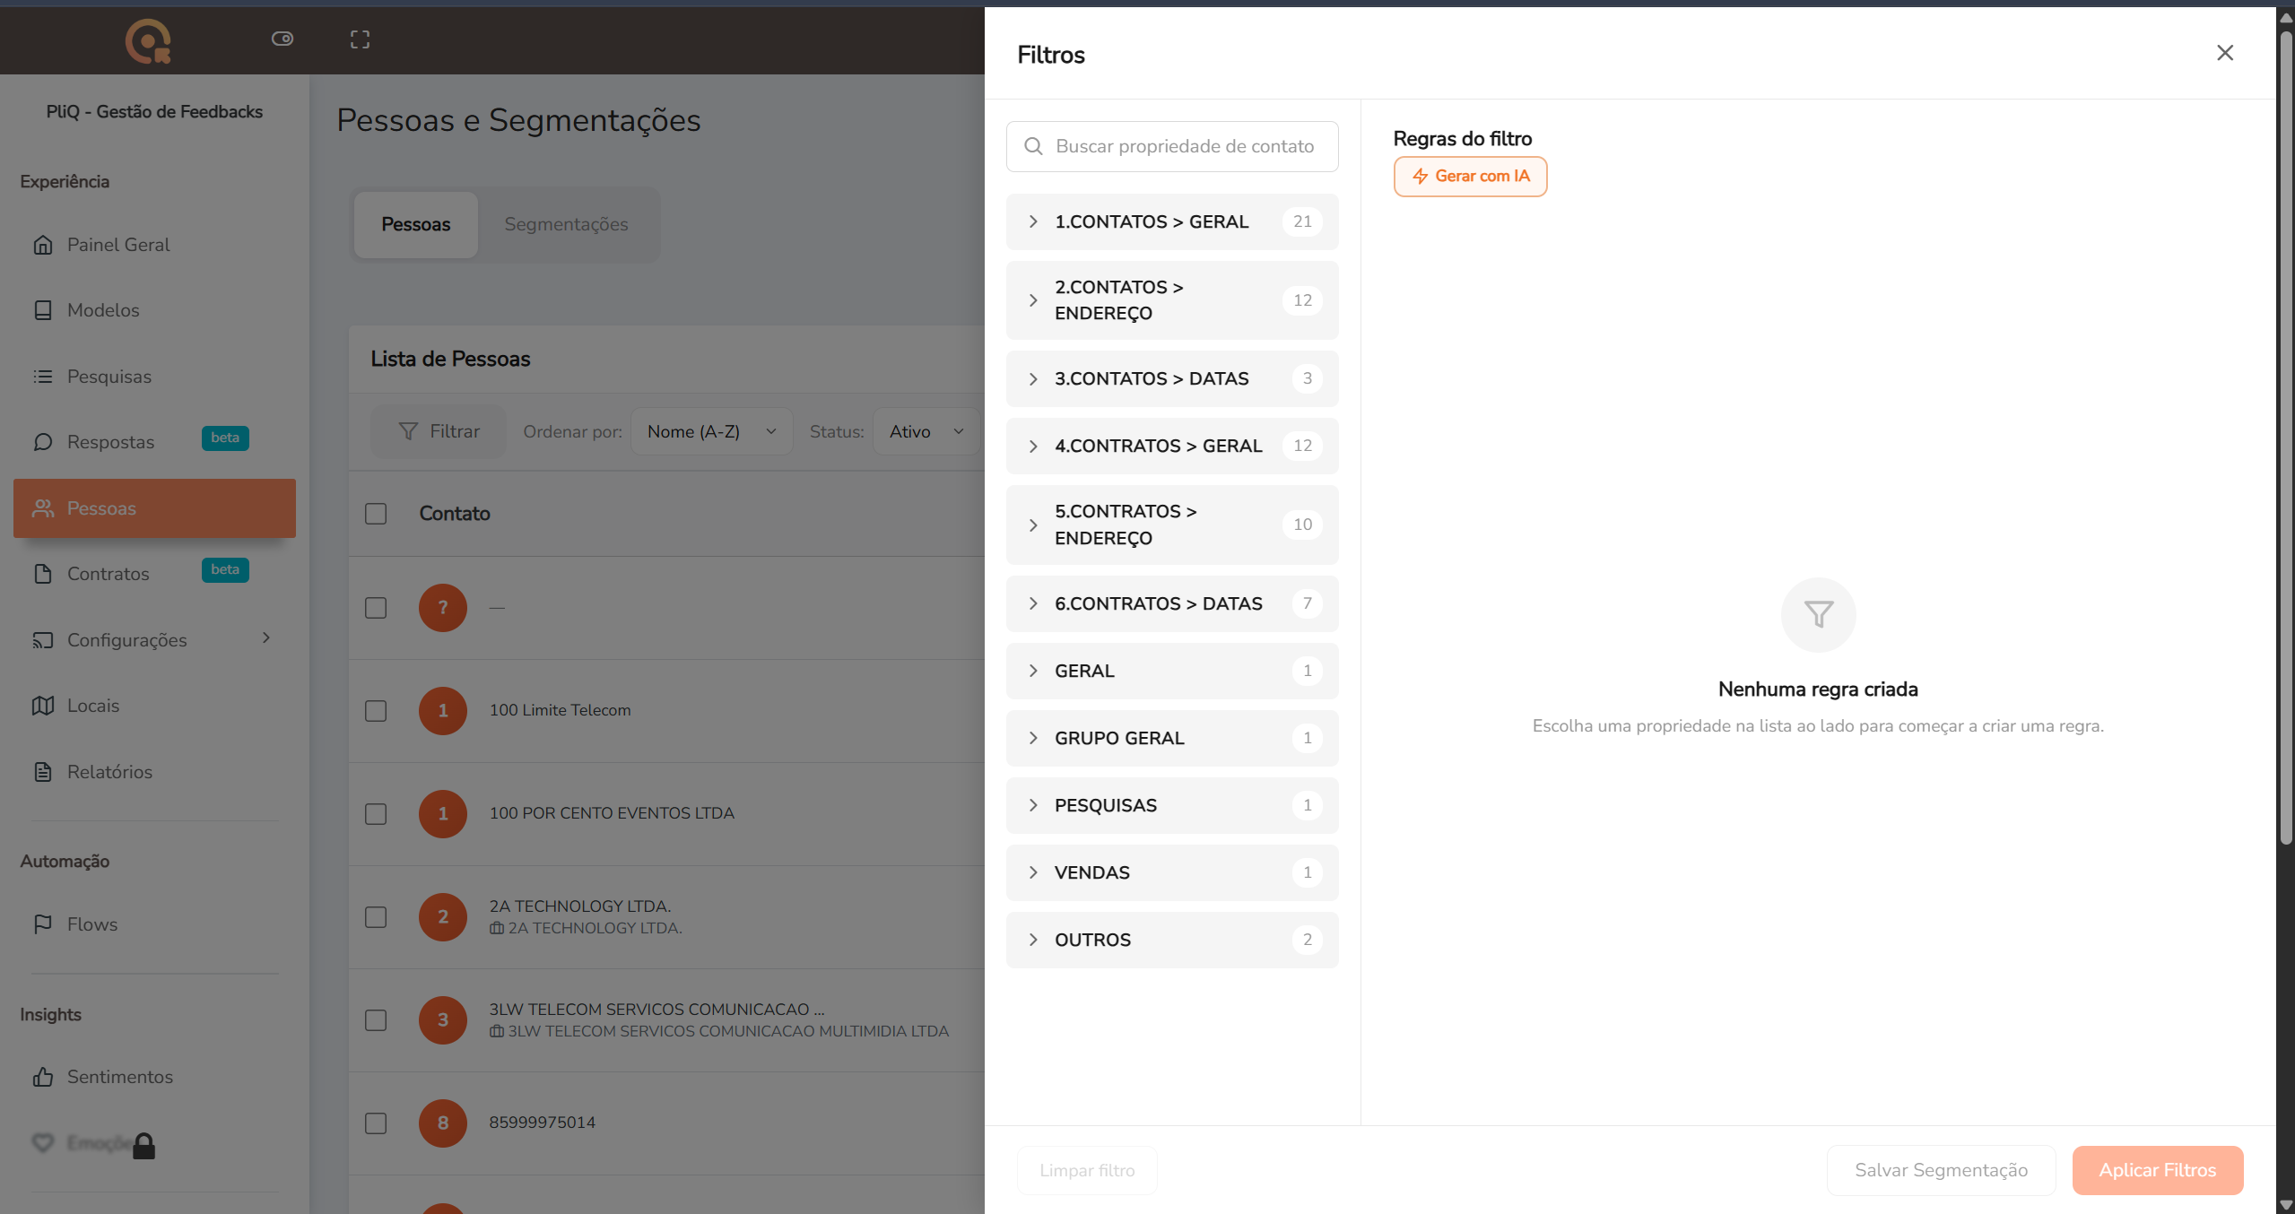
Task: Click the Limpar filtro button
Action: pyautogui.click(x=1087, y=1170)
